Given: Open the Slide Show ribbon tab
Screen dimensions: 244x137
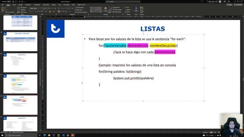Looking at the screenshot, I should [46, 5].
